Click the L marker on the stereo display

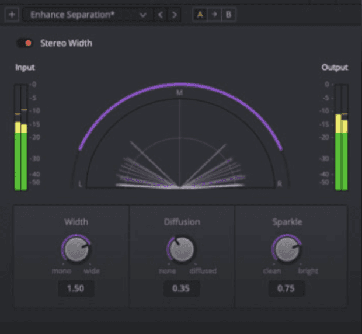pos(80,184)
